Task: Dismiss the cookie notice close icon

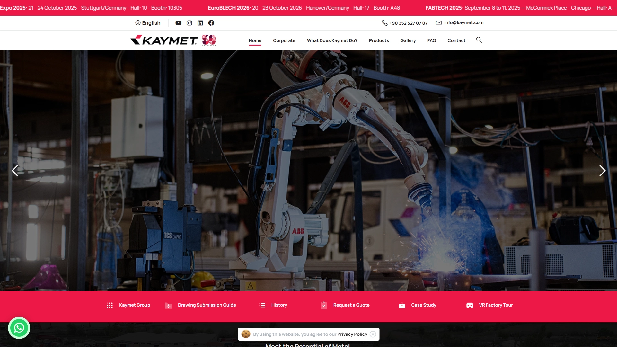Action: click(x=373, y=334)
